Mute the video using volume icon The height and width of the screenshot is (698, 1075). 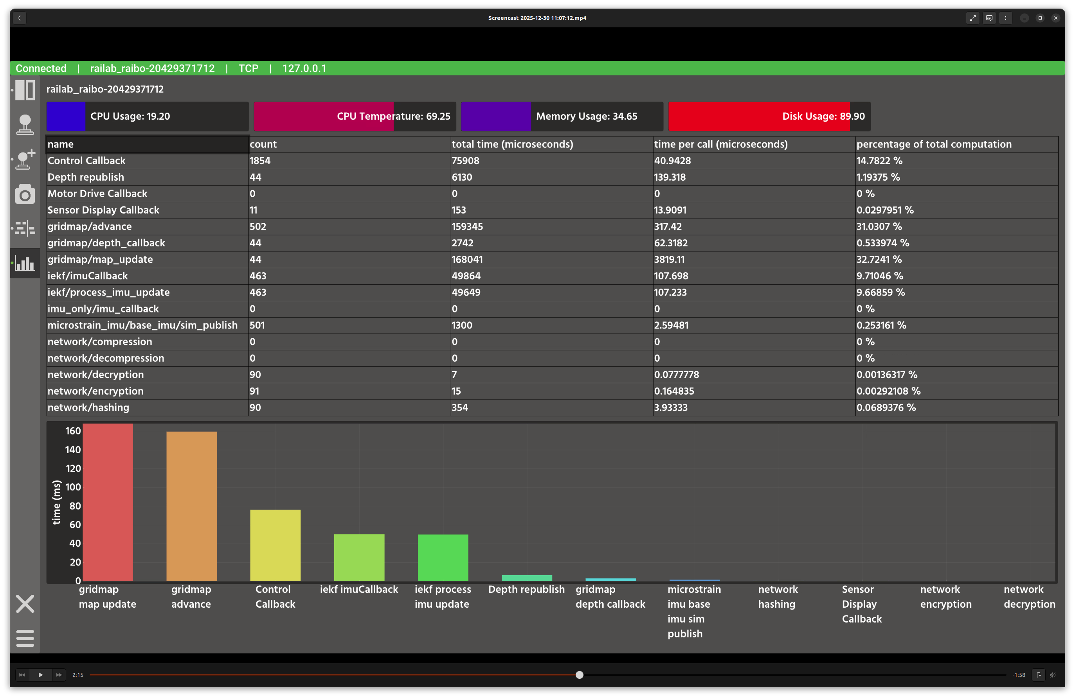click(x=1053, y=675)
